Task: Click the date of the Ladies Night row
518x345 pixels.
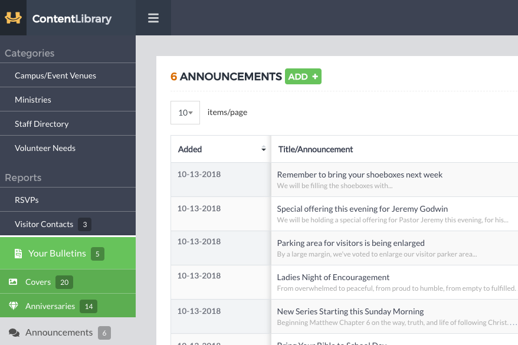Action: (x=199, y=275)
